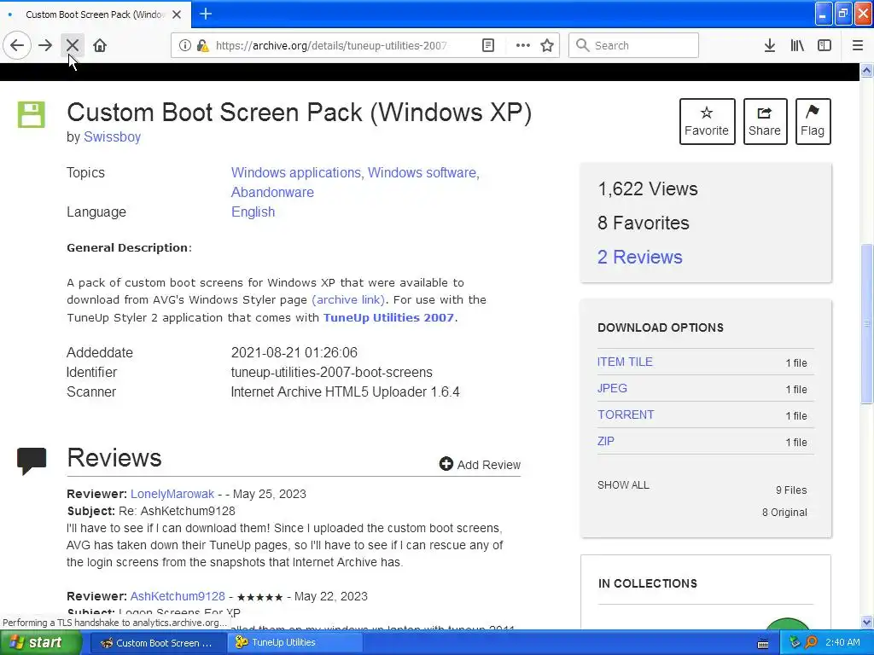This screenshot has height=655, width=874.
Task: Click identifier tuneup-utilities-2007-boot-screens text
Action: (332, 372)
